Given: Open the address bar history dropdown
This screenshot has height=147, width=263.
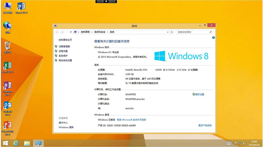Looking at the screenshot, I should point(168,32).
